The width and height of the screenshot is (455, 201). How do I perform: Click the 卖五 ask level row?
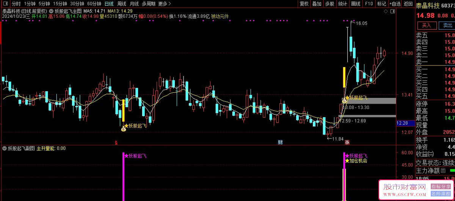click(435, 35)
